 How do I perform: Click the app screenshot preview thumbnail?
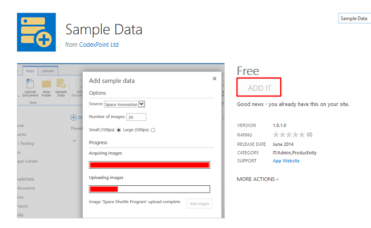pos(120,141)
